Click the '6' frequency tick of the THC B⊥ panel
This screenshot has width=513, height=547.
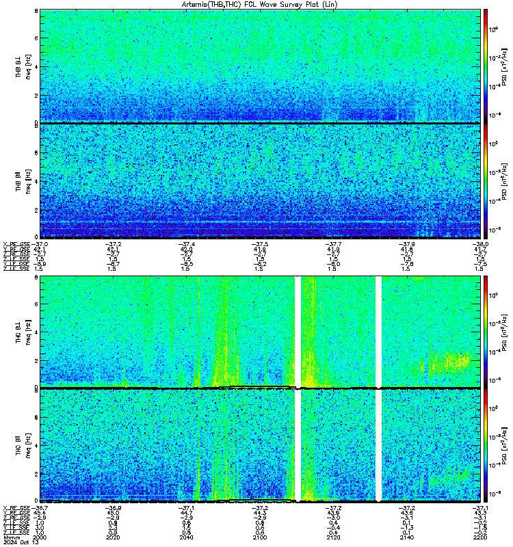[36, 304]
